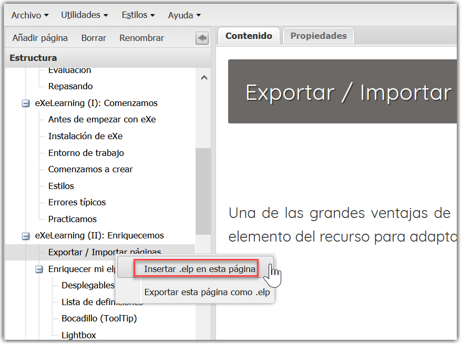Collapse the structure panel with arrow icon
Image resolution: width=461 pixels, height=344 pixels.
coord(202,38)
